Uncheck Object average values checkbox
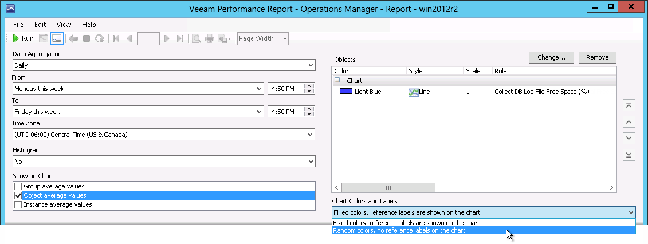Viewport: 648px width, 244px height. point(18,195)
